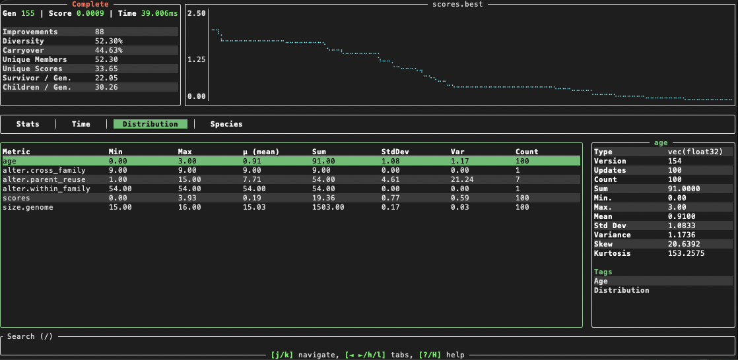This screenshot has width=738, height=360.
Task: Click the Max column header
Action: (185, 152)
